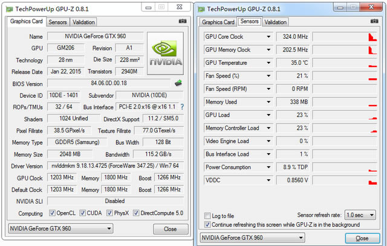Open the Sensor refresh rate dropdown

[x=360, y=215]
